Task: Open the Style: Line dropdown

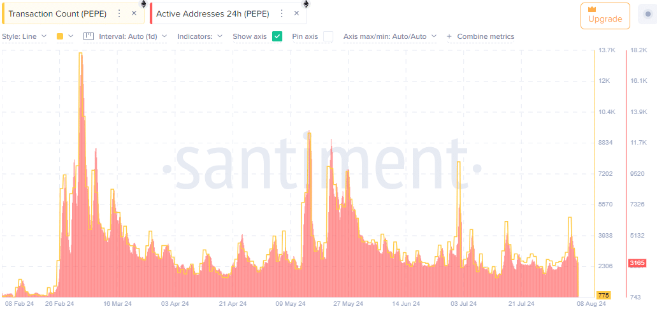Action: coord(24,36)
